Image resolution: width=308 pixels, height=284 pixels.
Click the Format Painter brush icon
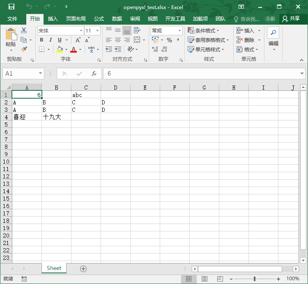24,49
